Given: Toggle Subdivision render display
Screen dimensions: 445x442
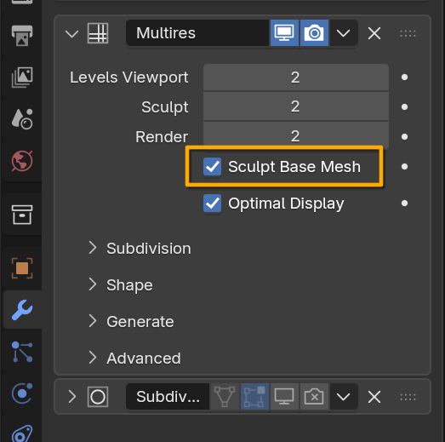Looking at the screenshot, I should point(314,397).
